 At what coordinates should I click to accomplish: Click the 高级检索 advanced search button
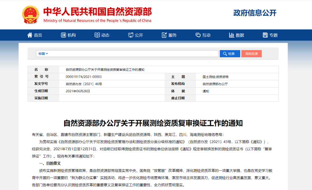[x=251, y=54]
